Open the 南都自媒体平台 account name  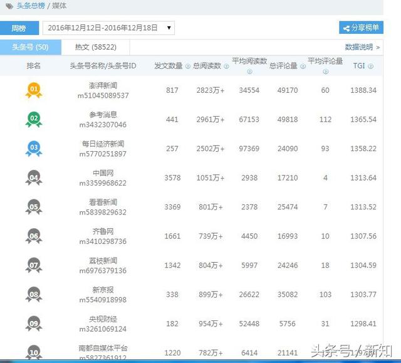tap(103, 348)
